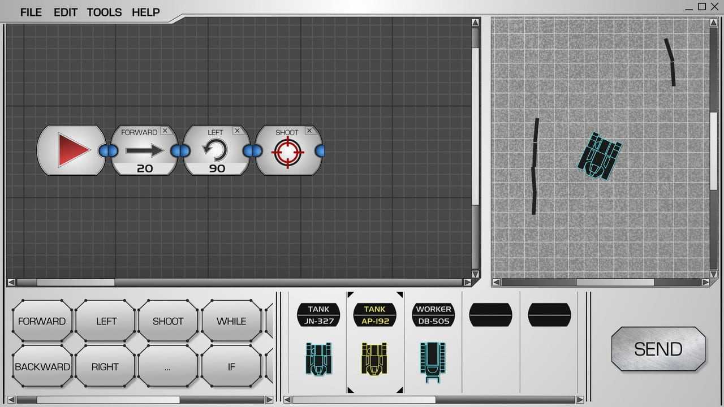
Task: Click the Shoot crosshair command block
Action: 288,151
